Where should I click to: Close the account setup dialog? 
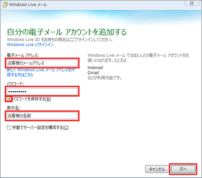click(192, 3)
